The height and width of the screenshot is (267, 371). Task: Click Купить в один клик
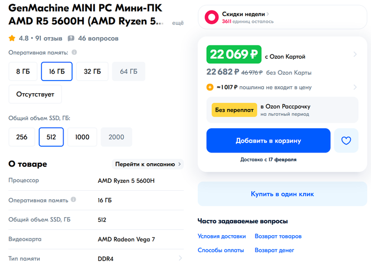tap(282, 194)
